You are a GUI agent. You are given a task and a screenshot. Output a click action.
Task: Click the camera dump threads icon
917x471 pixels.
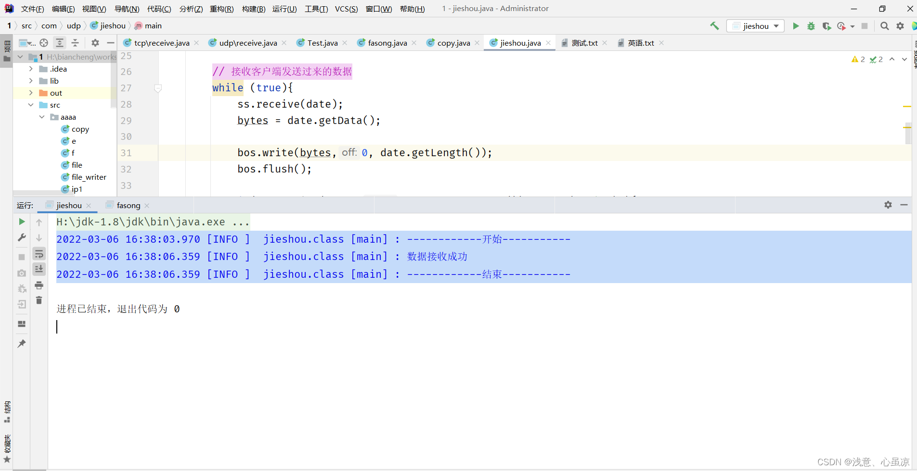coord(22,273)
